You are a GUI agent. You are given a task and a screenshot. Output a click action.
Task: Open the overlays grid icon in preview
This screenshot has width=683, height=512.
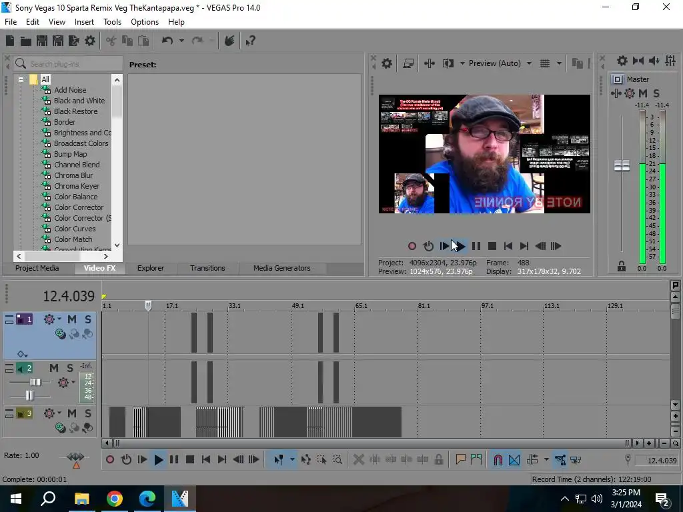tap(545, 63)
